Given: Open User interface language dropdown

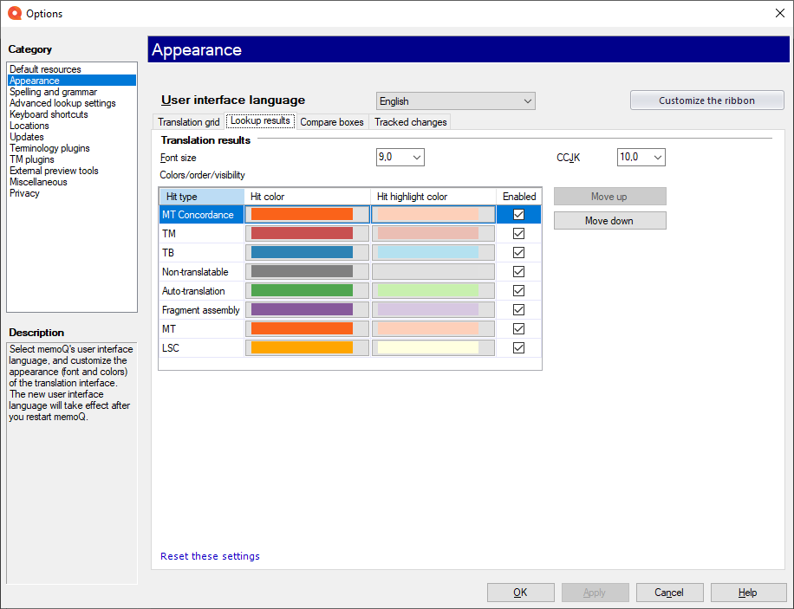Looking at the screenshot, I should coord(455,101).
